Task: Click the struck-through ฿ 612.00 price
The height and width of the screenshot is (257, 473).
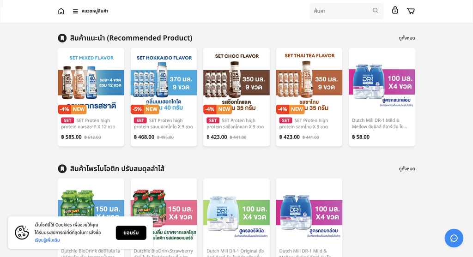Action: [92, 137]
